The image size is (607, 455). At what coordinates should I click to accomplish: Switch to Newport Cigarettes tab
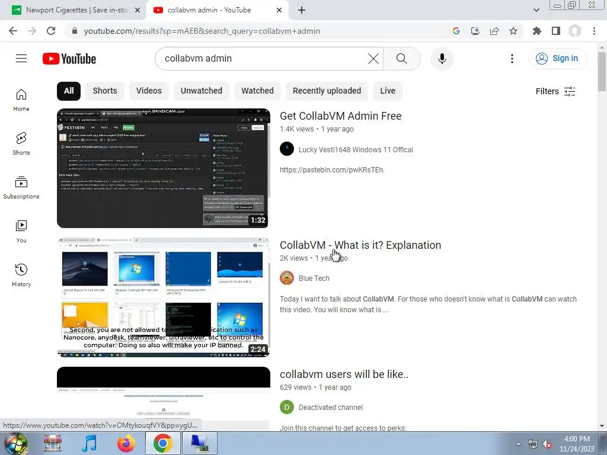[76, 10]
